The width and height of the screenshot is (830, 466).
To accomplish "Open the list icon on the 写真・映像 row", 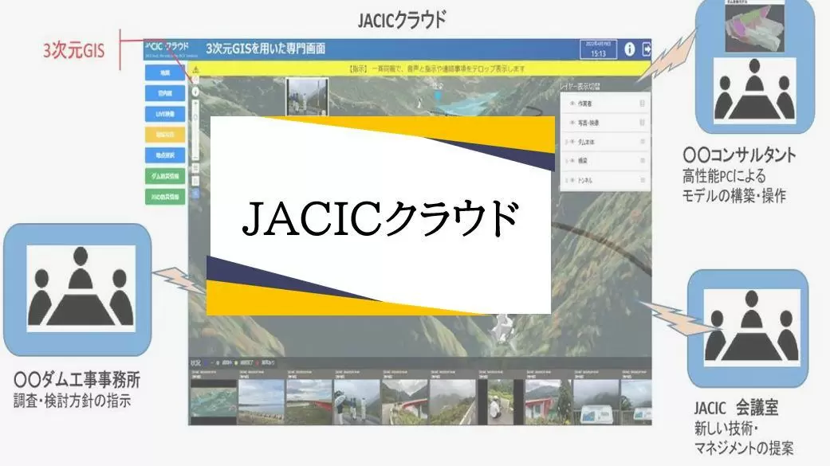I will tap(642, 123).
